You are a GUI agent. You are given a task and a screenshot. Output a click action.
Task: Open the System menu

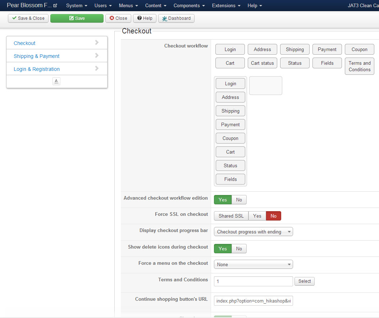click(77, 5)
